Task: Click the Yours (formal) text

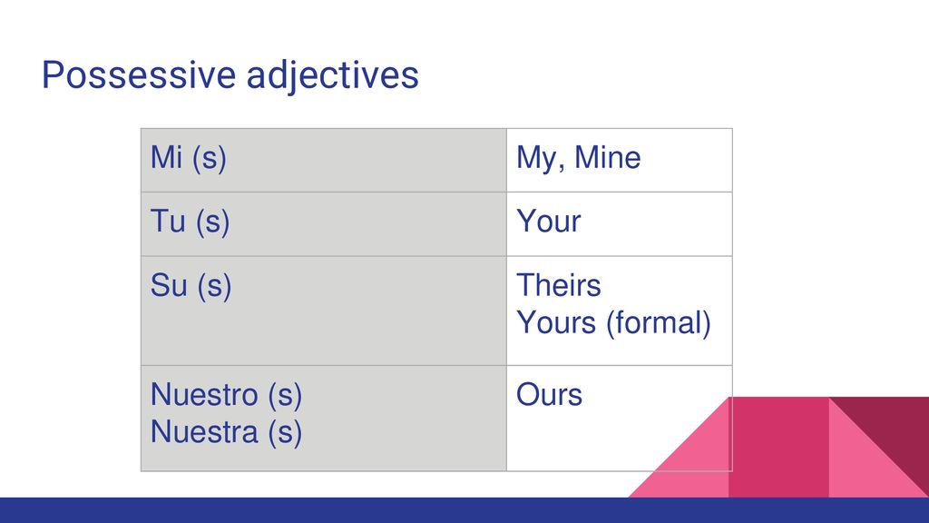Action: pos(613,323)
